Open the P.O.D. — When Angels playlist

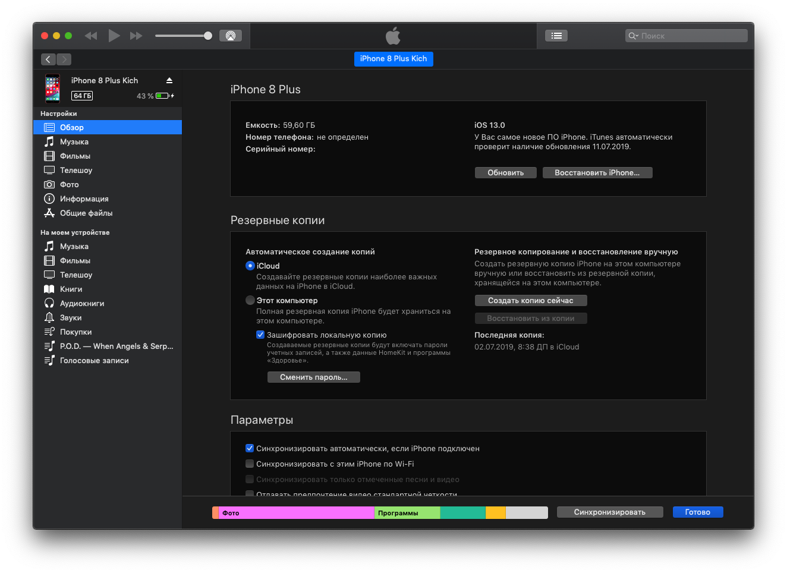tap(108, 346)
